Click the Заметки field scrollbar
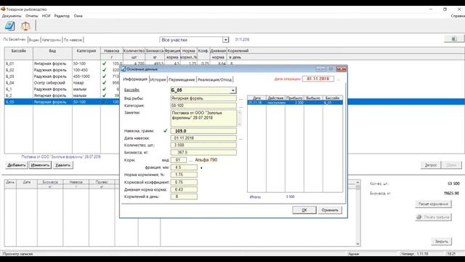 point(239,118)
